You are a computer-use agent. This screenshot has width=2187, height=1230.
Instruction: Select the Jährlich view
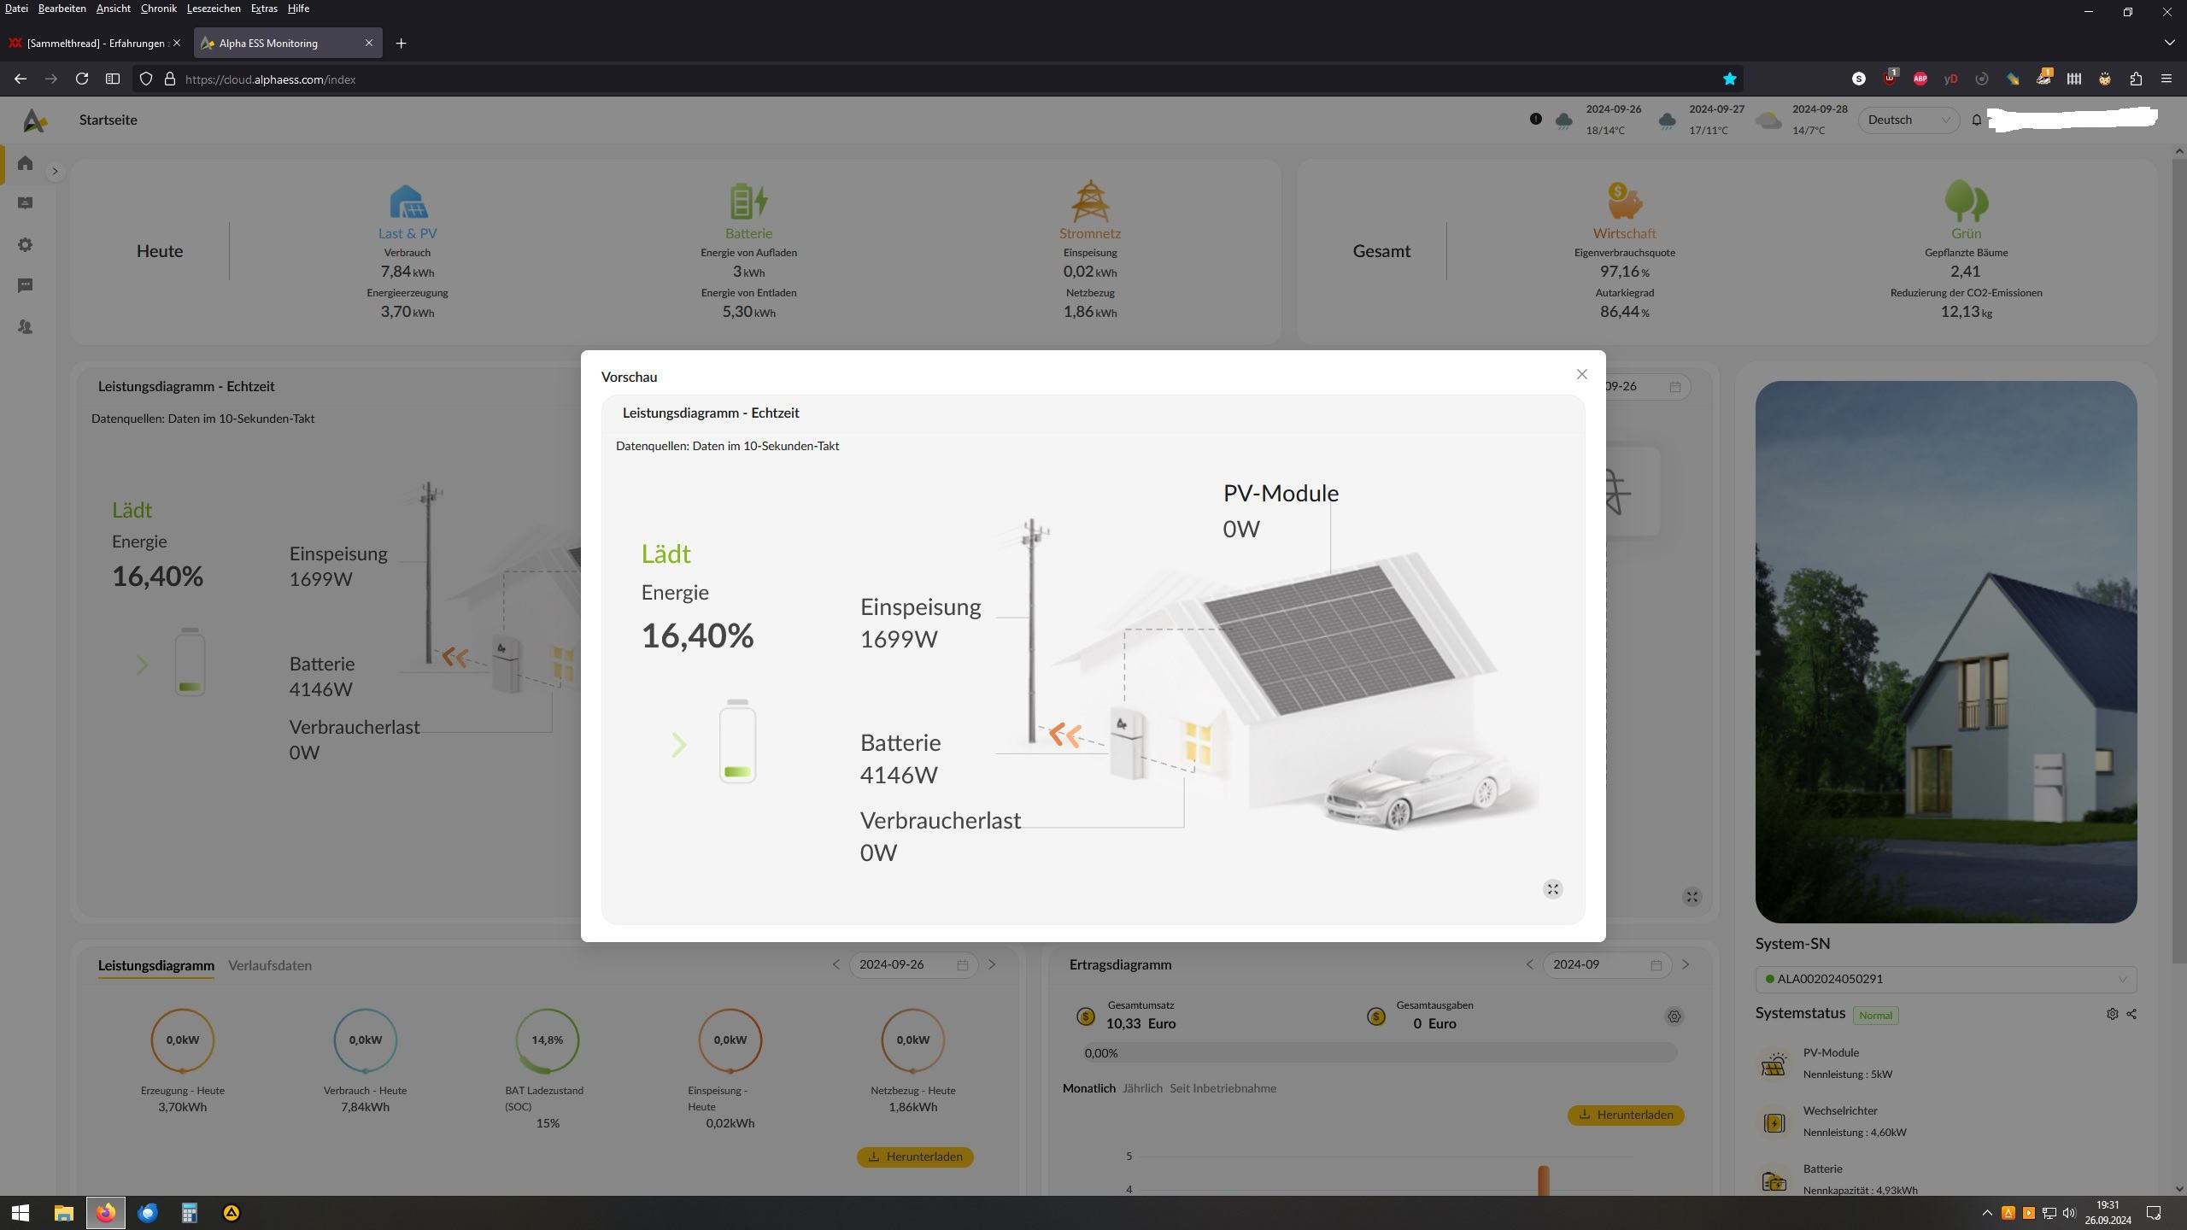(x=1142, y=1088)
